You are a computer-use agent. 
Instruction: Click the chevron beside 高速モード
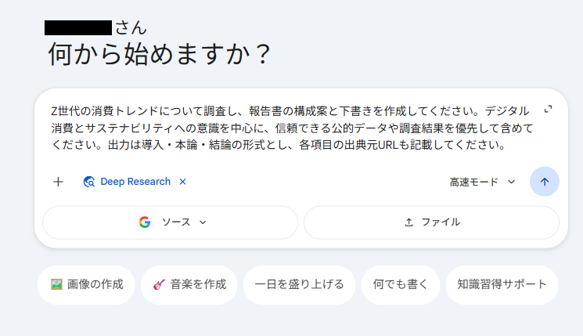[512, 182]
